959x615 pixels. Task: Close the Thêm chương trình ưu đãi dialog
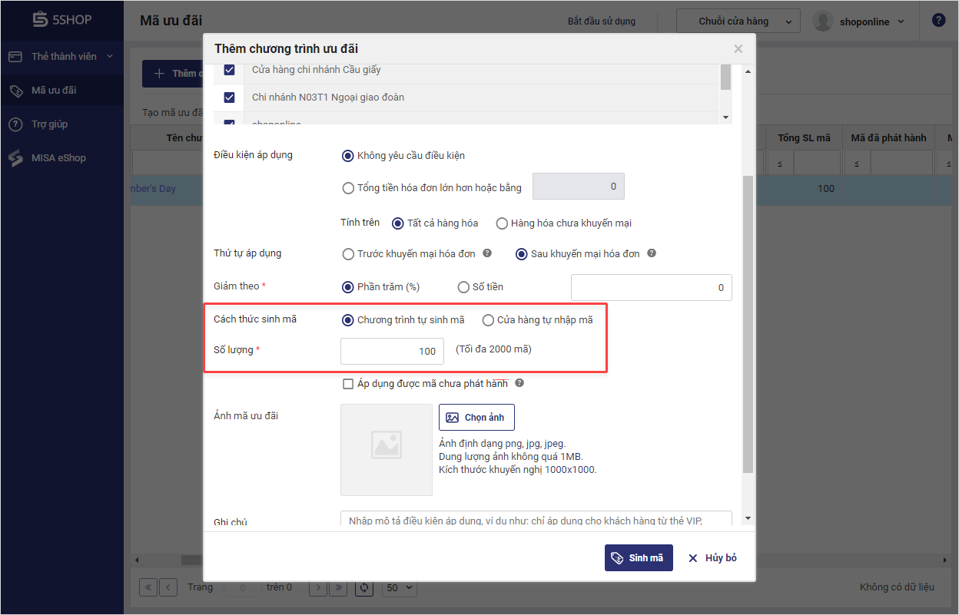[x=738, y=49]
